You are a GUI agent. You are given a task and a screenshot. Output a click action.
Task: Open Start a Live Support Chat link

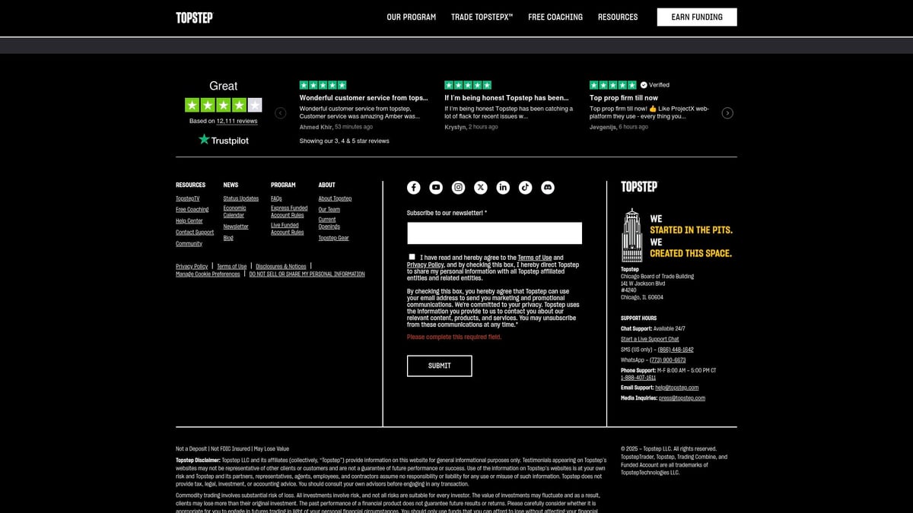point(649,339)
